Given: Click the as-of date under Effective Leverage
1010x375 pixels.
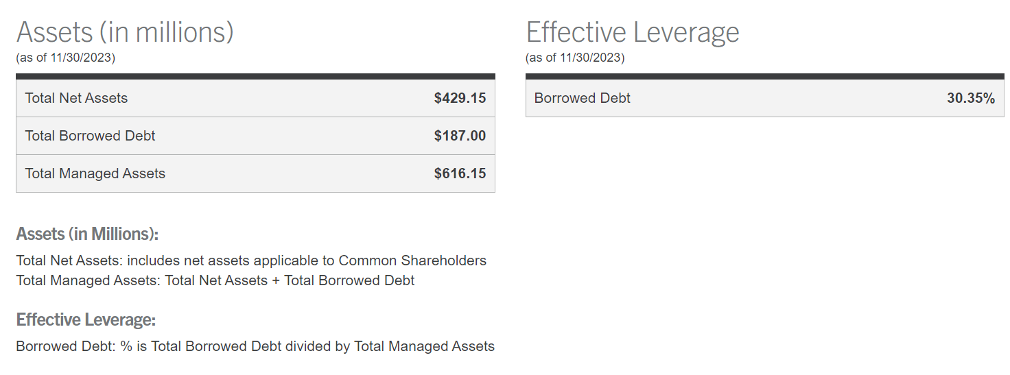Looking at the screenshot, I should 575,58.
